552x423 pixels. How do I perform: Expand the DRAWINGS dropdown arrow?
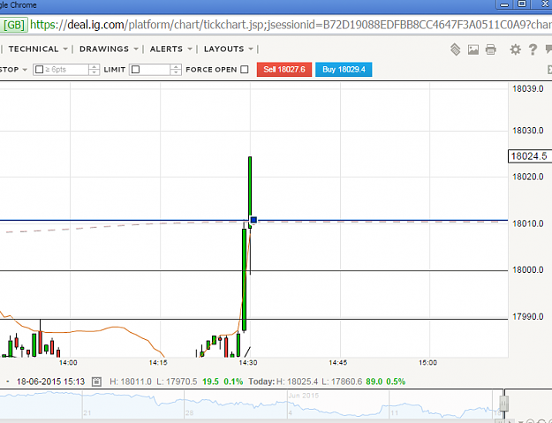[x=136, y=49]
